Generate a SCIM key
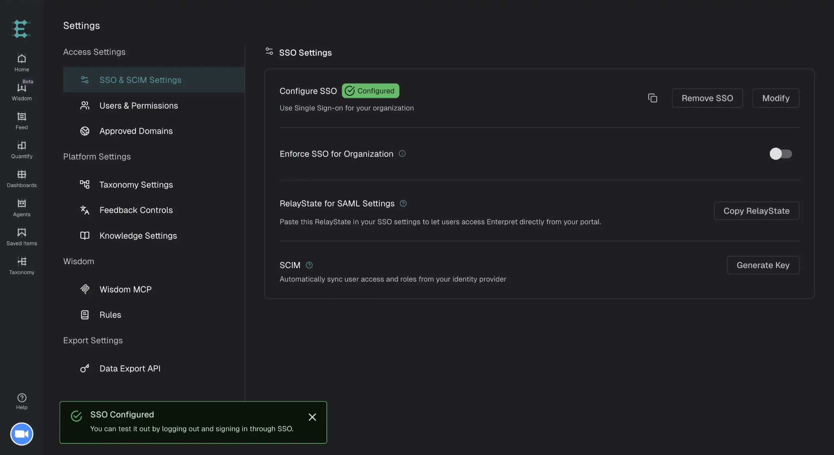 (763, 265)
